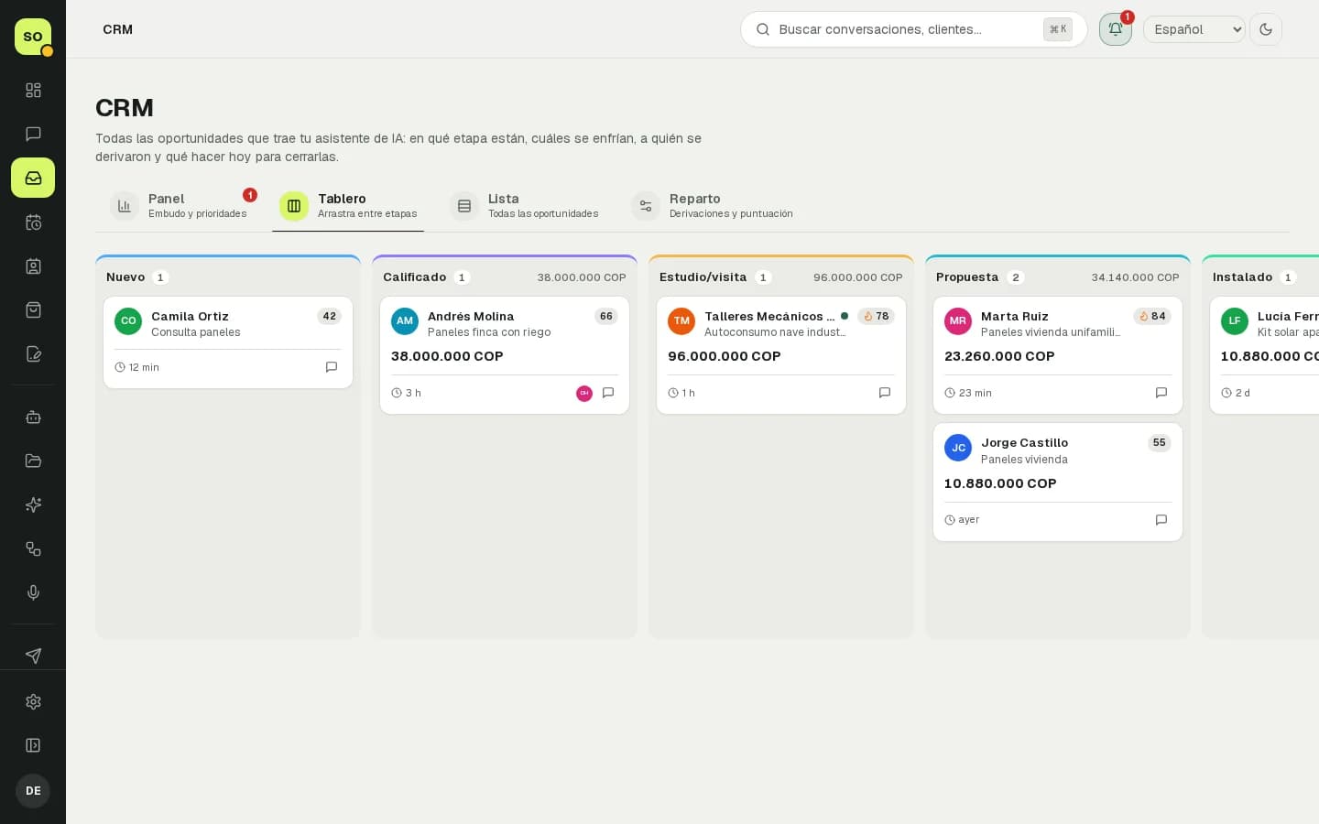Viewport: 1319px width, 824px height.
Task: Open the Andrés Molina opportunity card
Action: (x=505, y=355)
